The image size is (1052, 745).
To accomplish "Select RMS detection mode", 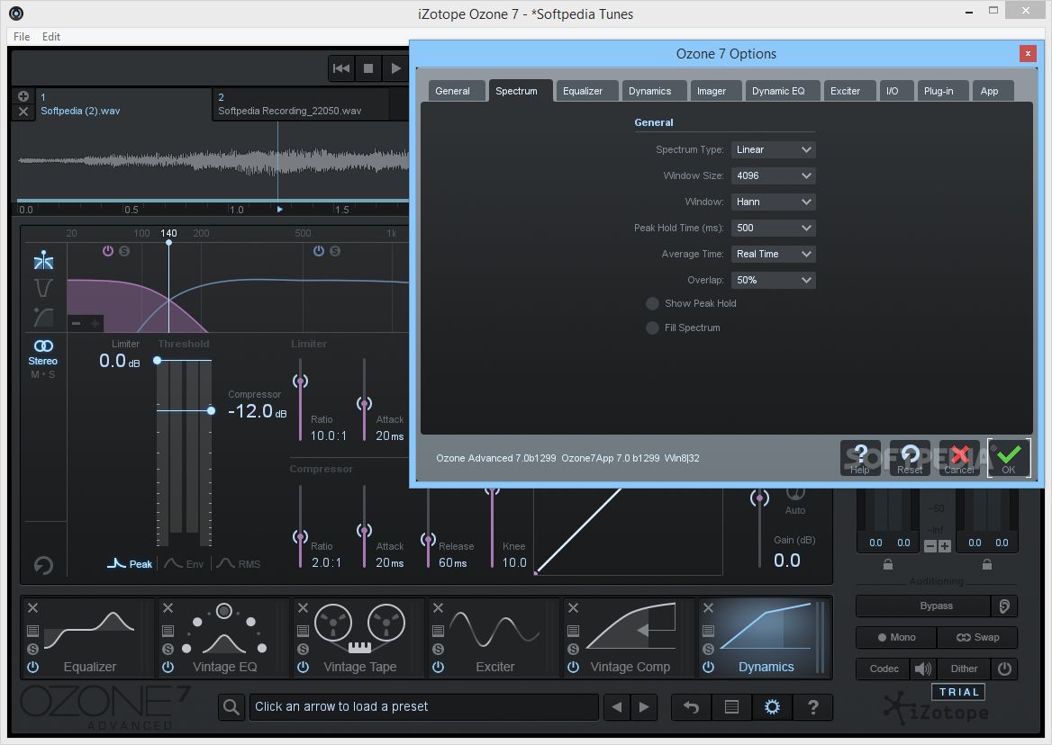I will tap(238, 564).
